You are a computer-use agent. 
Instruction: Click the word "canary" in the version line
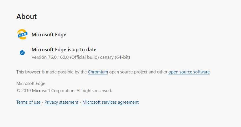coord(107,57)
